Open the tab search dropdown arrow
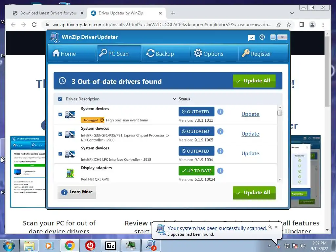 click(x=292, y=13)
